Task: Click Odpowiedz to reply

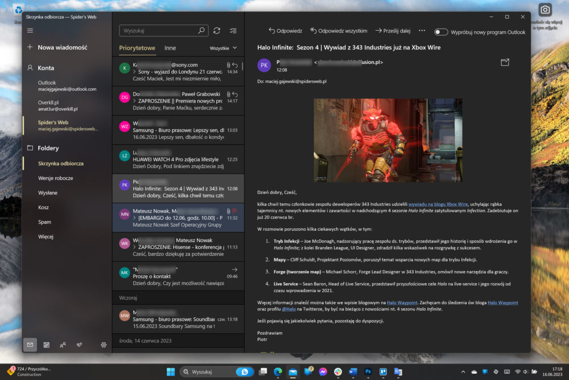Action: (x=285, y=31)
